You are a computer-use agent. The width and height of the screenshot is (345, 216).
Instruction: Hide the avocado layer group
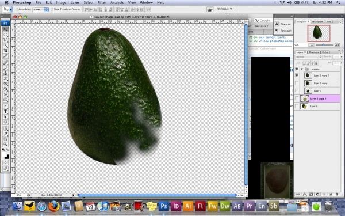(297, 69)
